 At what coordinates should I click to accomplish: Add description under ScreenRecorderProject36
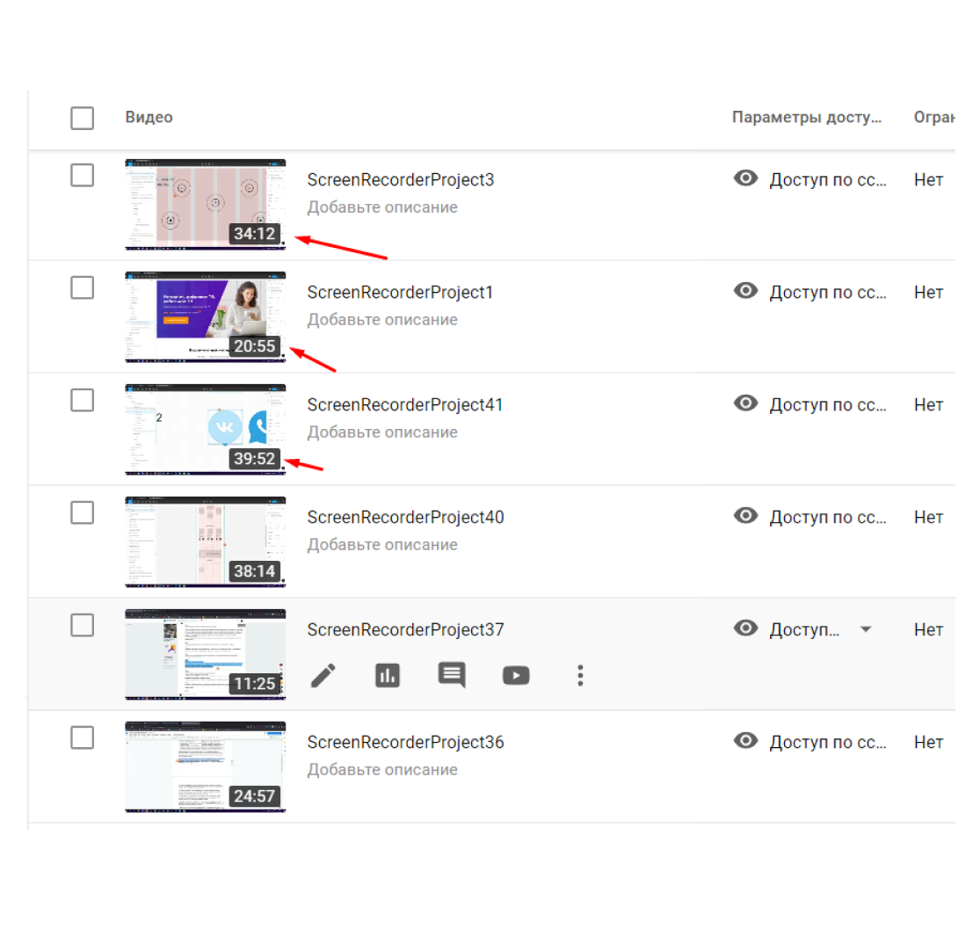[382, 770]
